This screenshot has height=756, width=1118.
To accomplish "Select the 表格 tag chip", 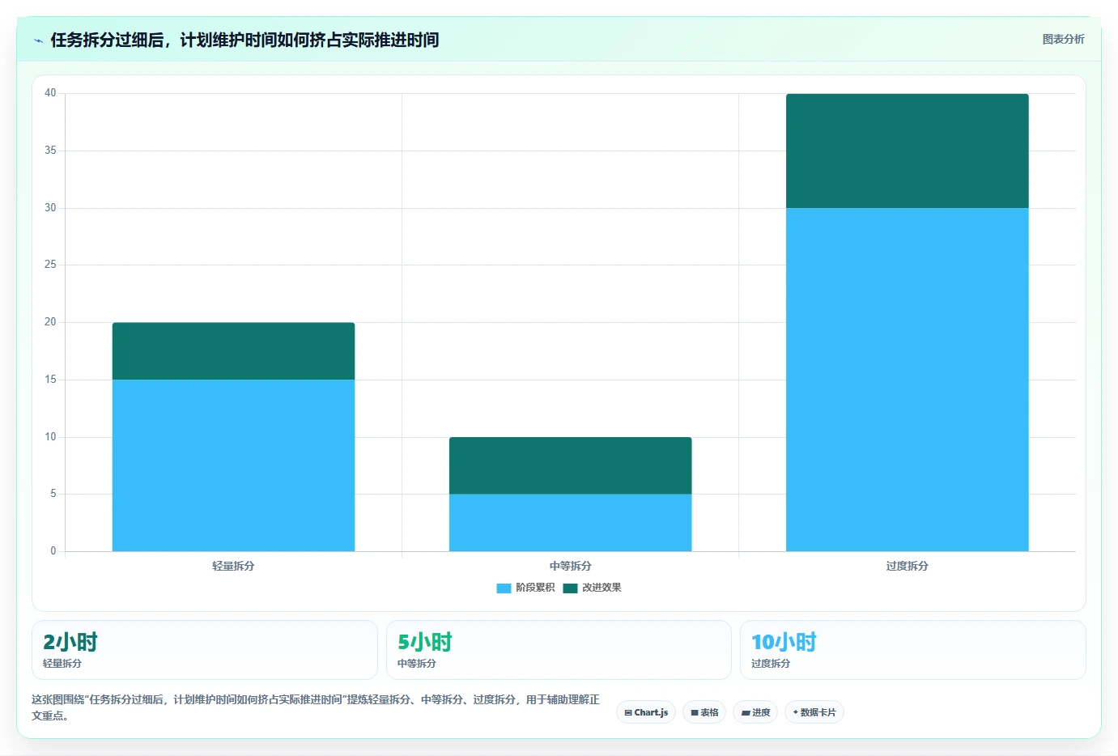I will point(704,712).
